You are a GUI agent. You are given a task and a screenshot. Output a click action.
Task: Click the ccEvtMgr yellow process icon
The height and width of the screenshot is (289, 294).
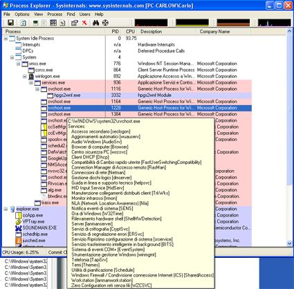pyautogui.click(x=44, y=133)
